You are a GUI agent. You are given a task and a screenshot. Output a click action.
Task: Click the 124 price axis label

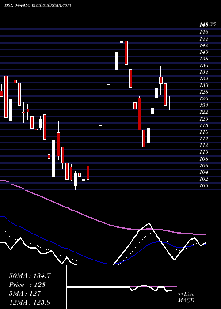click(x=204, y=105)
